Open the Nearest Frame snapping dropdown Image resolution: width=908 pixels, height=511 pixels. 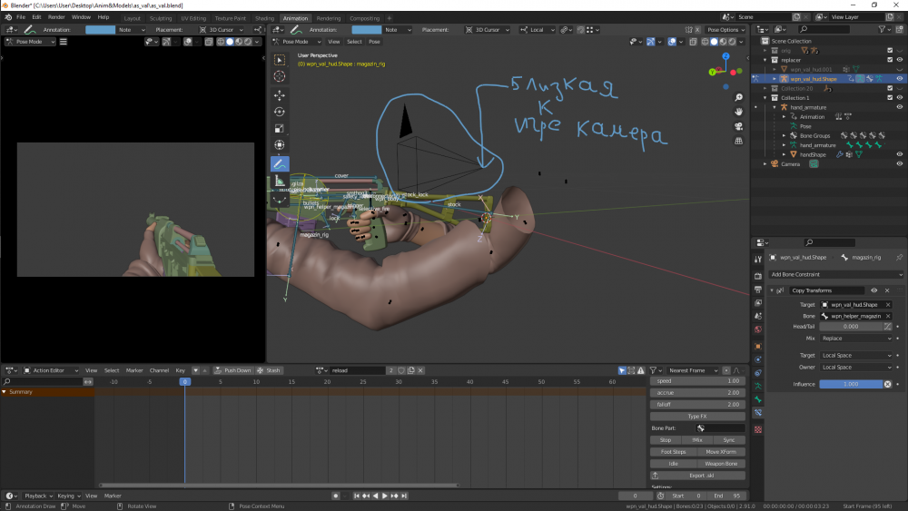(x=693, y=370)
